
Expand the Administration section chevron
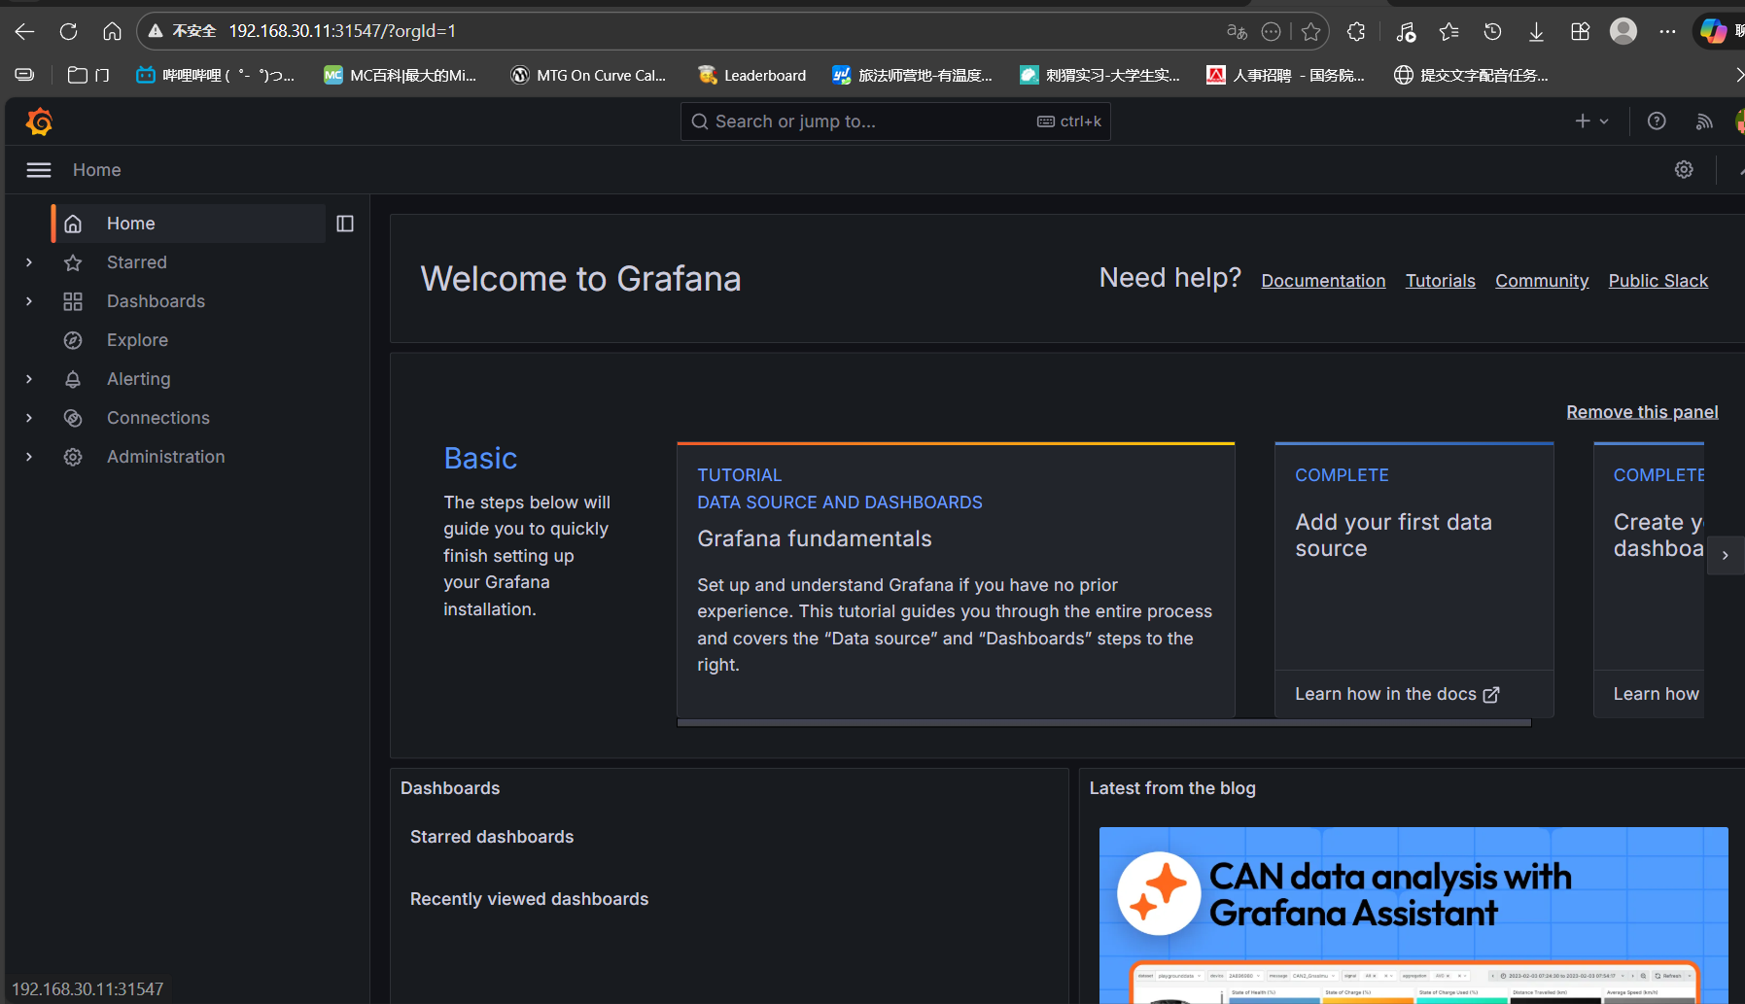coord(29,457)
